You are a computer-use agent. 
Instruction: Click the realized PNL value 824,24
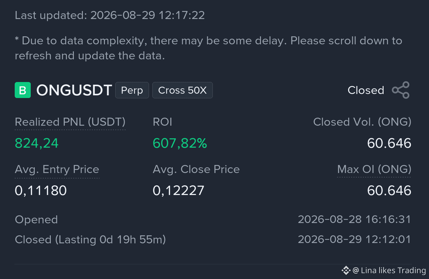pyautogui.click(x=37, y=143)
